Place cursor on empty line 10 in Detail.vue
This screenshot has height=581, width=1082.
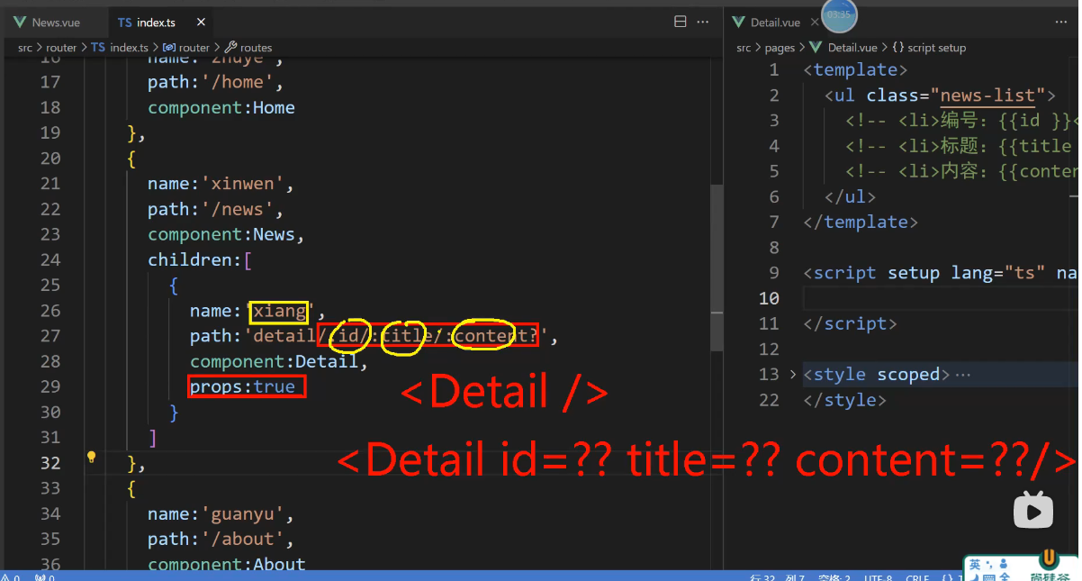[941, 298]
